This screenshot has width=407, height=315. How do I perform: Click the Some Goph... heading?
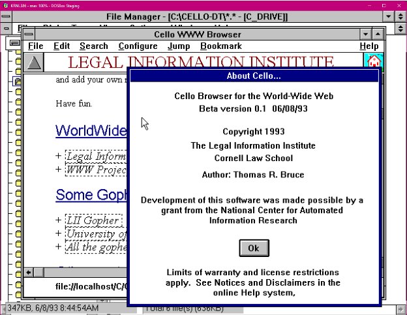click(x=91, y=195)
